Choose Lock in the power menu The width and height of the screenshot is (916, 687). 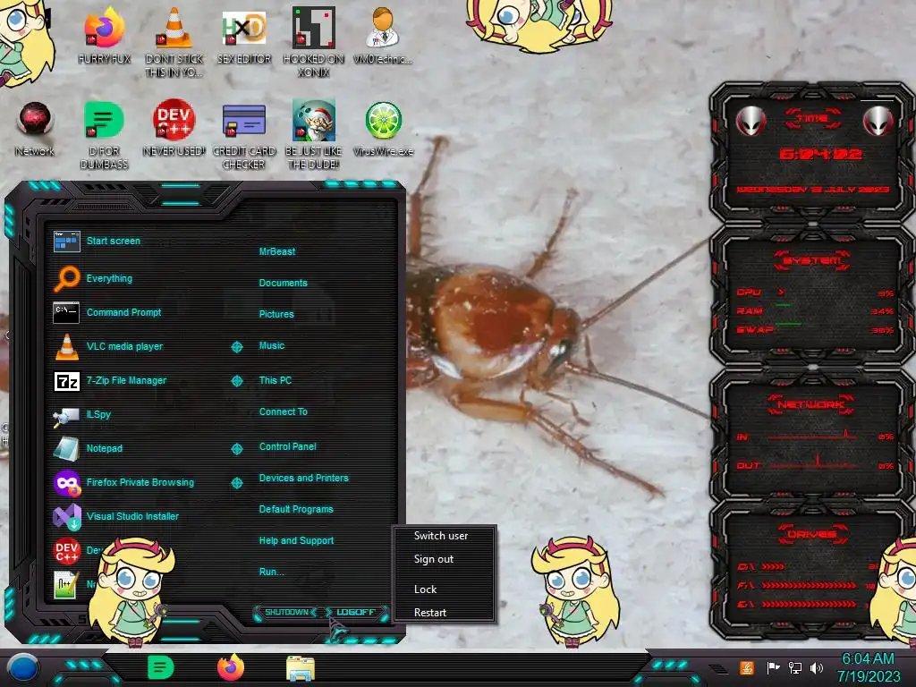click(425, 589)
